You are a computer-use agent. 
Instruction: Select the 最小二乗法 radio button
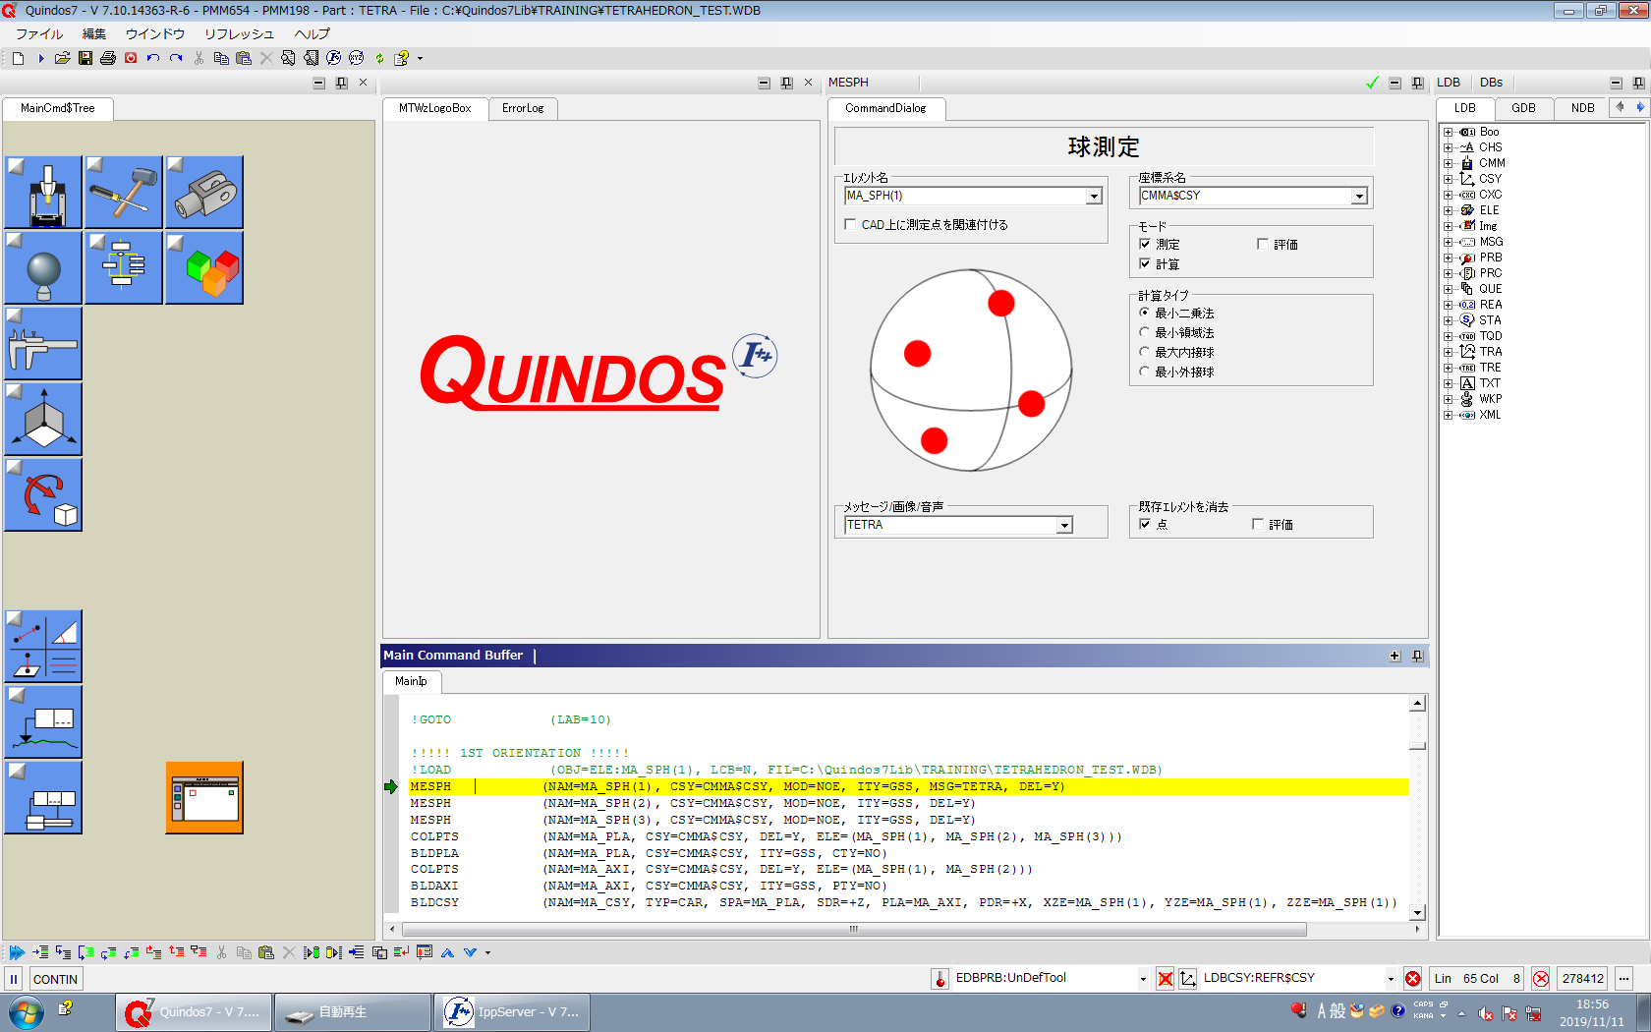1145,313
